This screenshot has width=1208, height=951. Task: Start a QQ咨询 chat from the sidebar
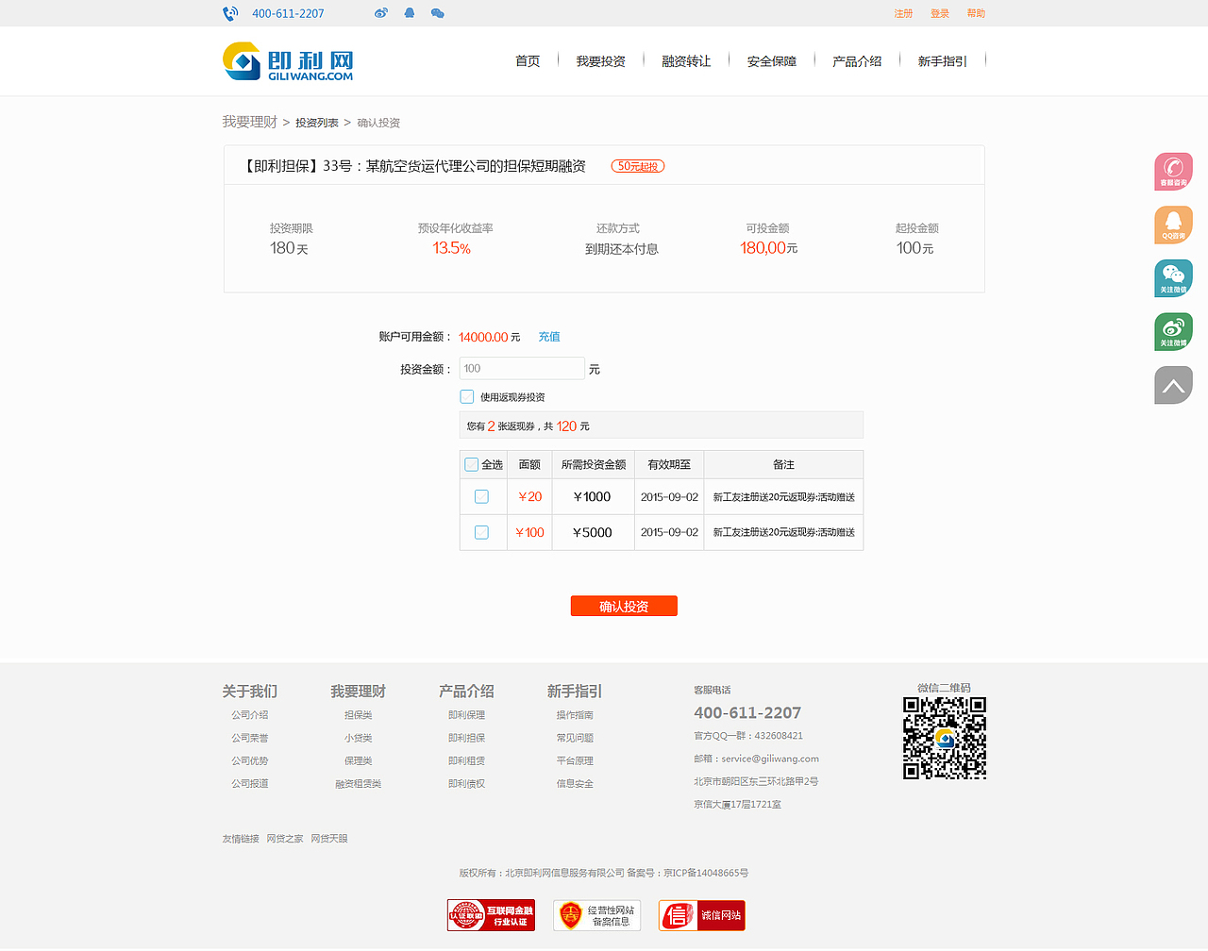pos(1173,225)
